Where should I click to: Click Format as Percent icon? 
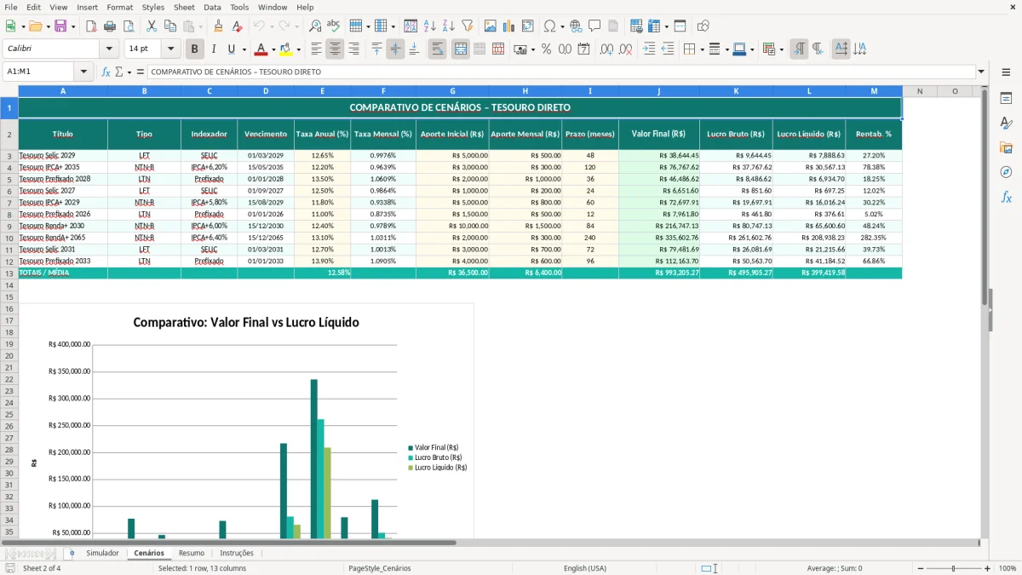(x=546, y=49)
